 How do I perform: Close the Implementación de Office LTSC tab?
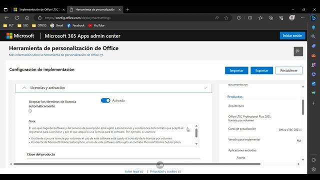63,9
